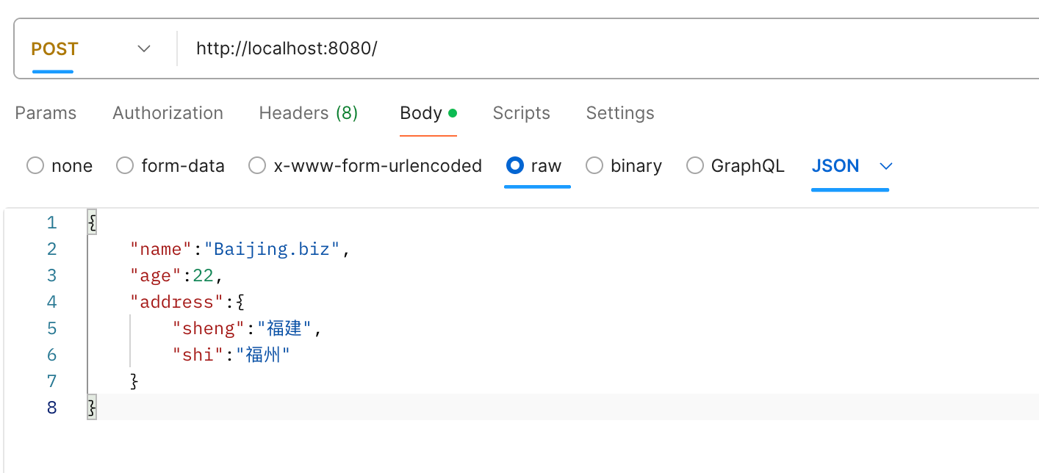Click line number 5 in the editor

[51, 328]
